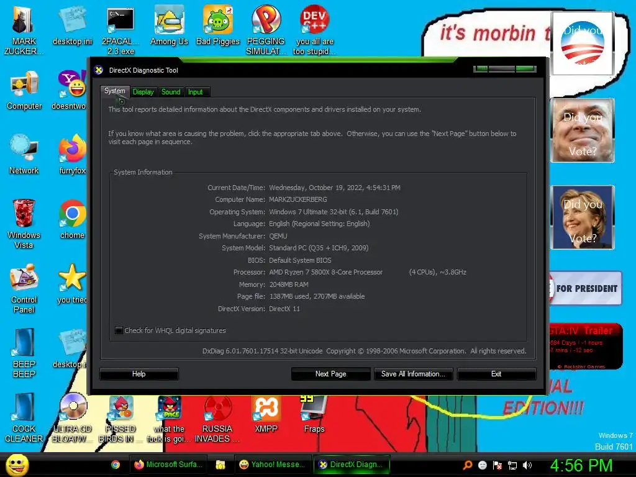Click the 'DirectX 11' version value
This screenshot has height=477, width=636.
[284, 309]
